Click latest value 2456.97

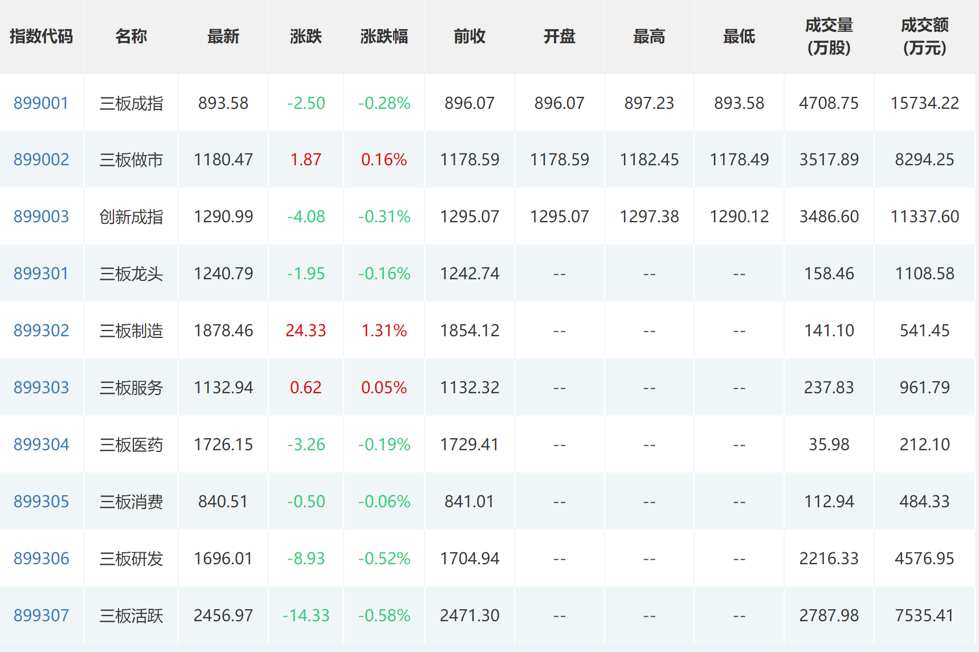(223, 616)
